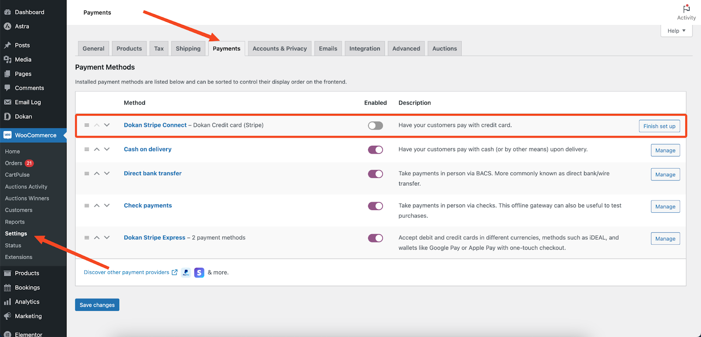Grab the drag handle for Dokan Stripe Connect
This screenshot has width=701, height=337.
(x=87, y=125)
